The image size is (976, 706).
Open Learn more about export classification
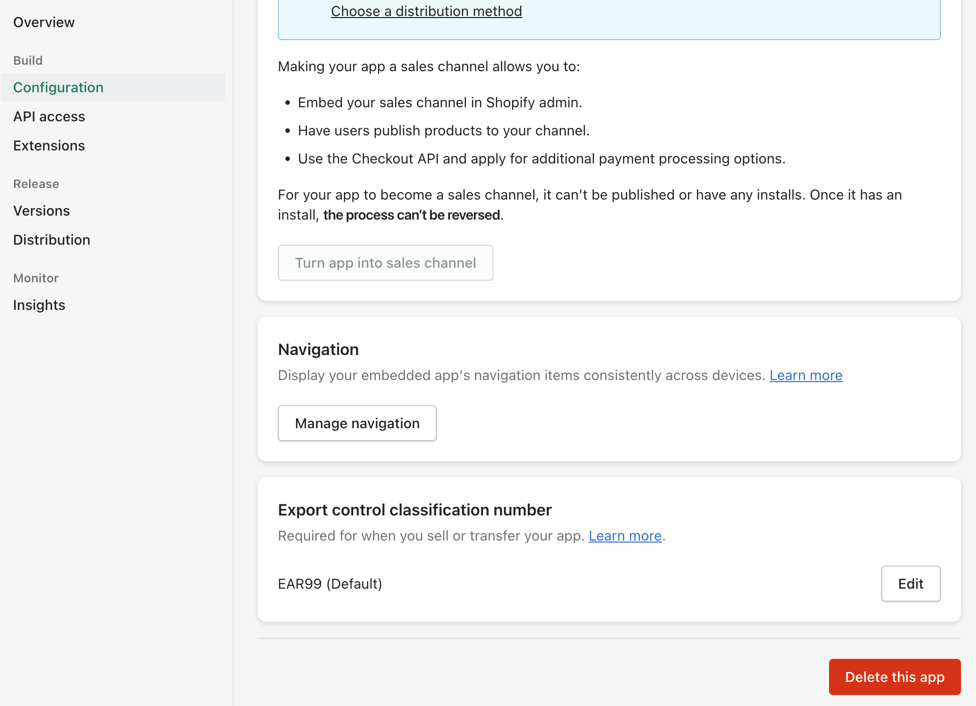pos(625,536)
